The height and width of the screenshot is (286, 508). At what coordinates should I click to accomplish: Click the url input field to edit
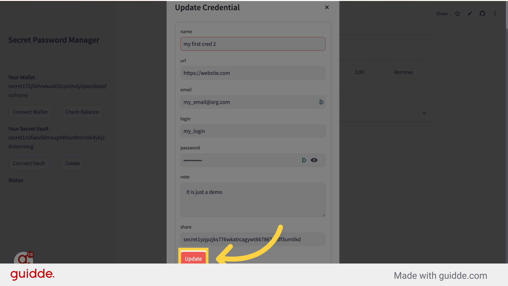click(253, 73)
